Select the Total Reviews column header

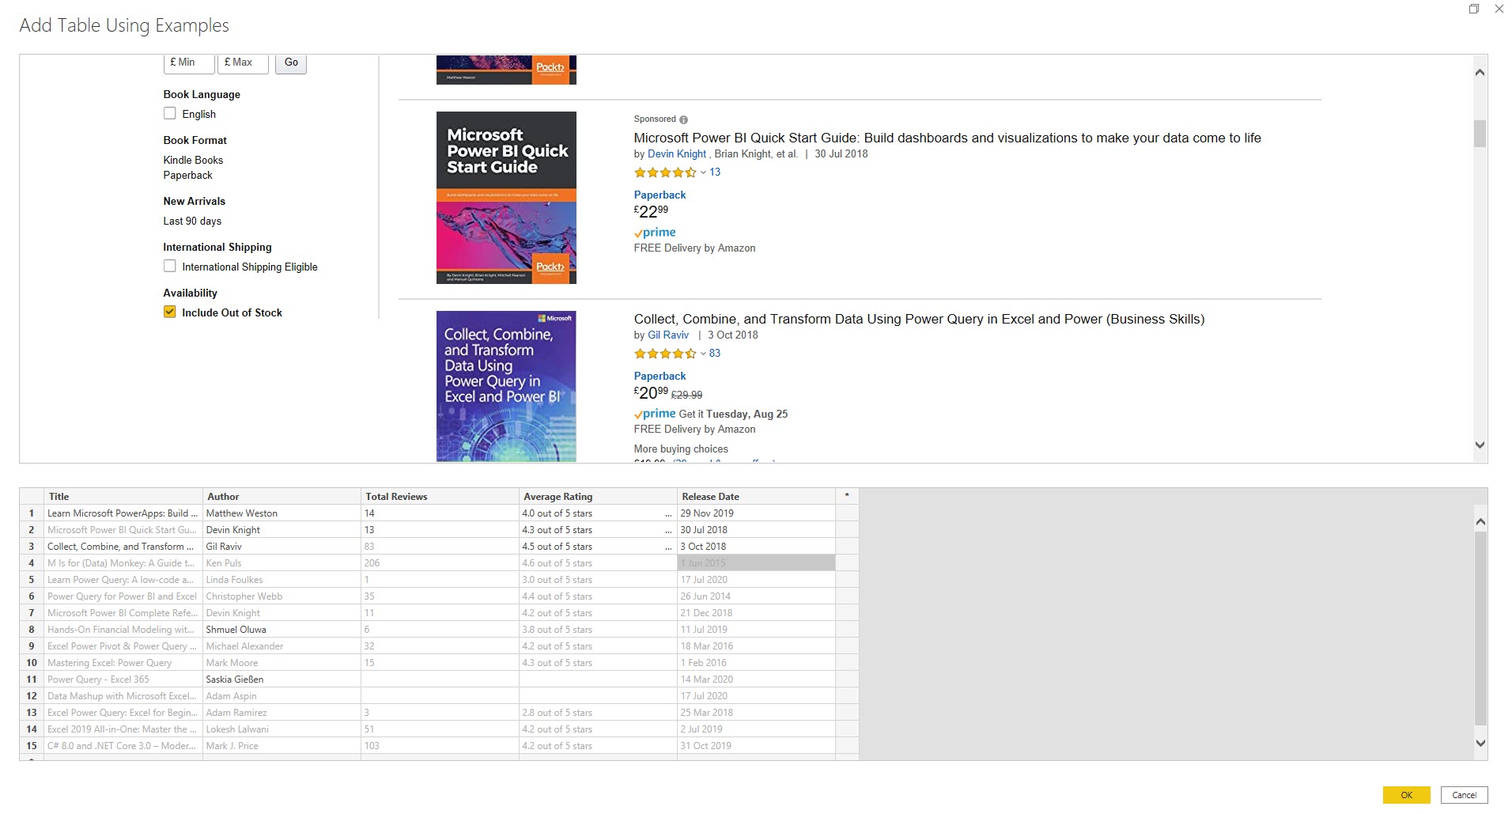click(439, 496)
